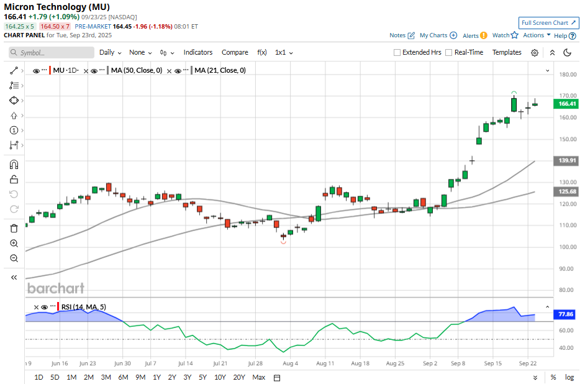The width and height of the screenshot is (585, 384).
Task: Click the undo arrow icon
Action: [14, 194]
